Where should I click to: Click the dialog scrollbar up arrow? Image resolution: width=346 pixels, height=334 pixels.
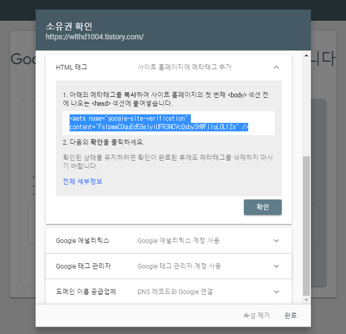[306, 55]
